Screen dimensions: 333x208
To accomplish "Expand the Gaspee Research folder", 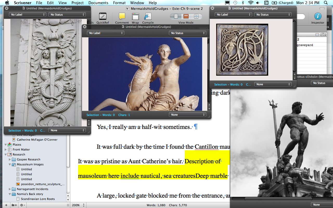I will (x=10, y=159).
